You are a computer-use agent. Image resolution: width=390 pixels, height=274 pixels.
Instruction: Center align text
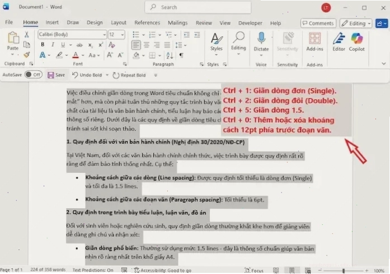point(147,45)
